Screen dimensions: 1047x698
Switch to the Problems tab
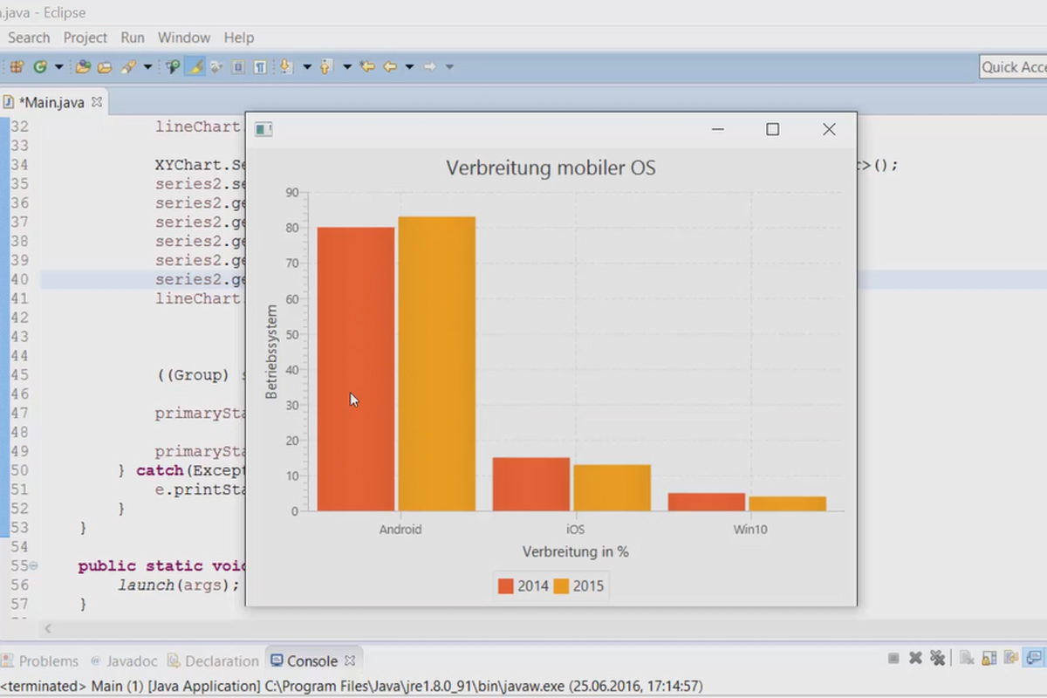point(40,660)
